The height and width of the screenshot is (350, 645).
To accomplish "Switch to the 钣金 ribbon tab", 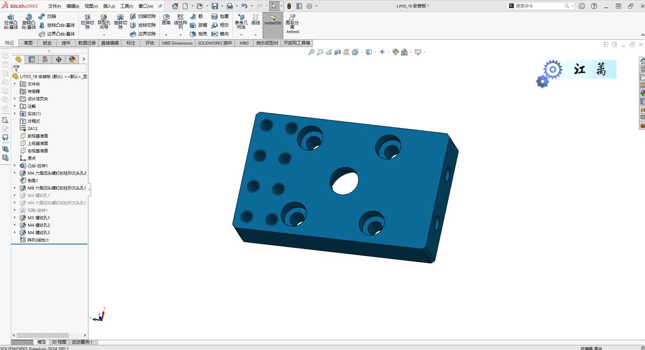I will [47, 43].
